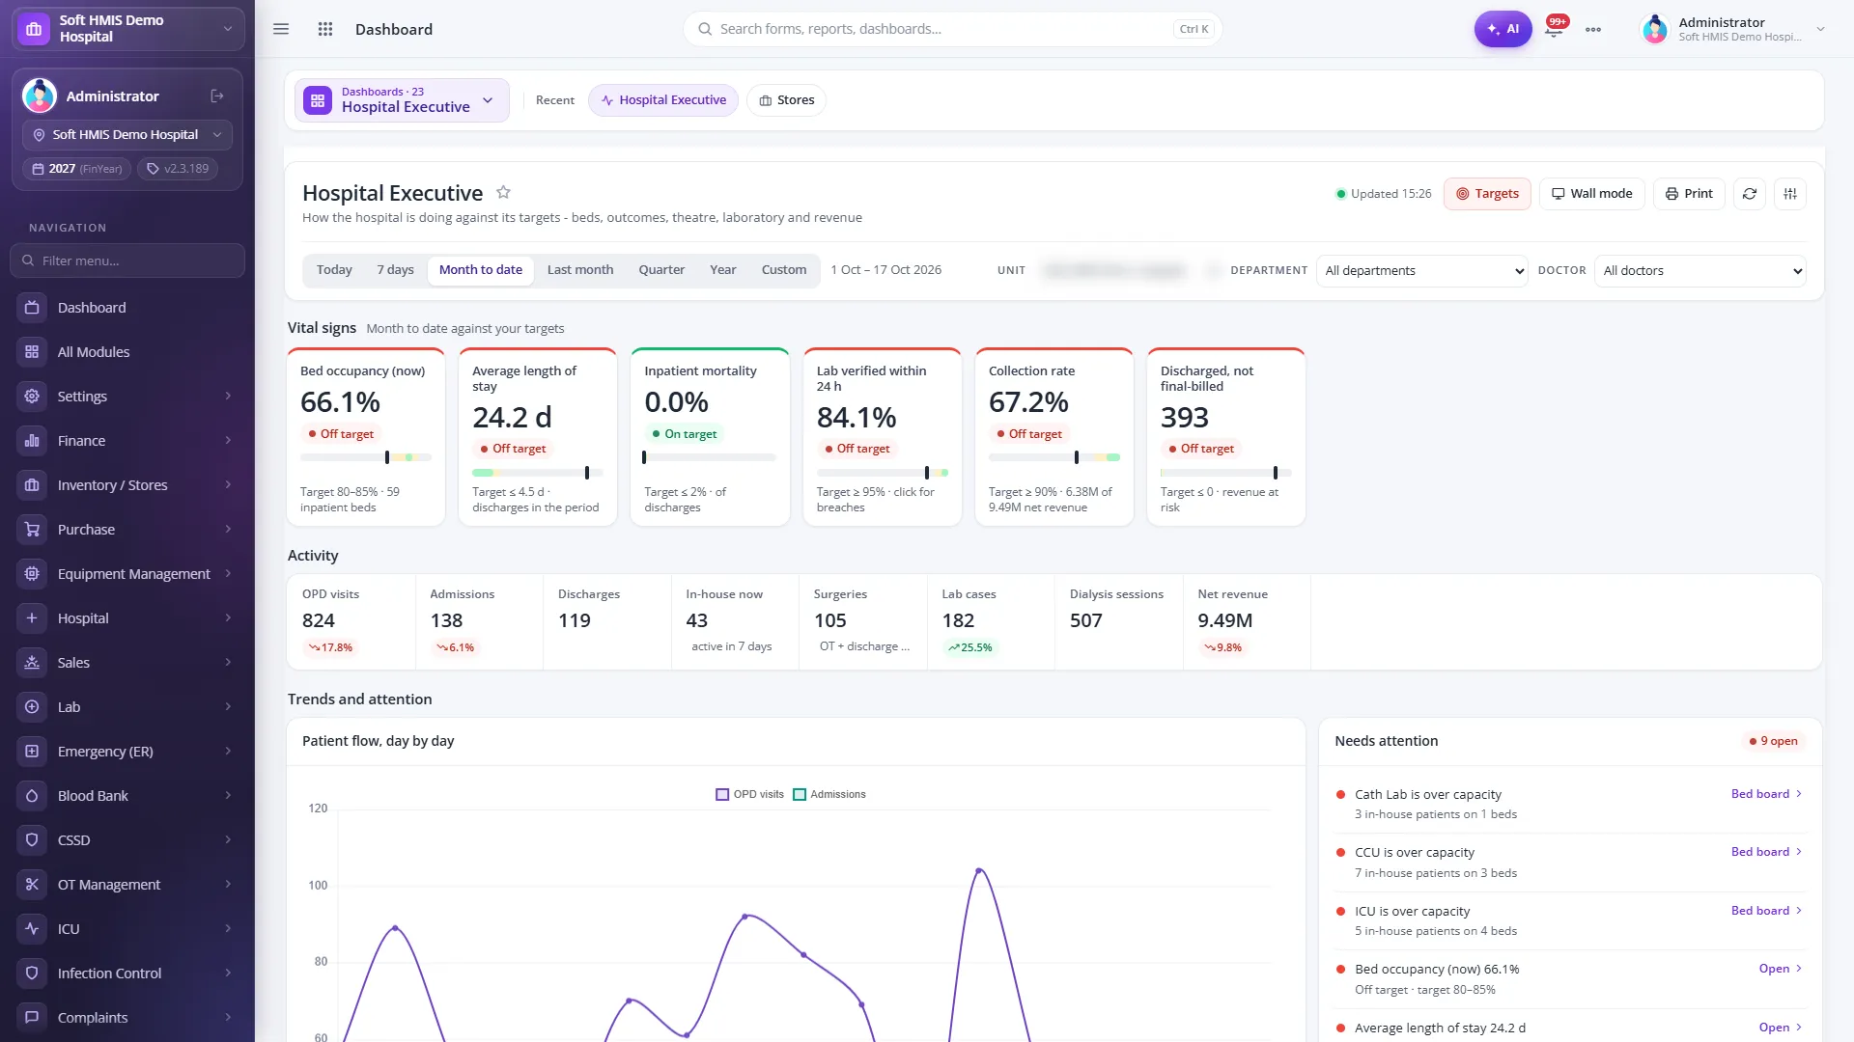Image resolution: width=1854 pixels, height=1042 pixels.
Task: Click the Purchase cart icon
Action: [x=32, y=530]
